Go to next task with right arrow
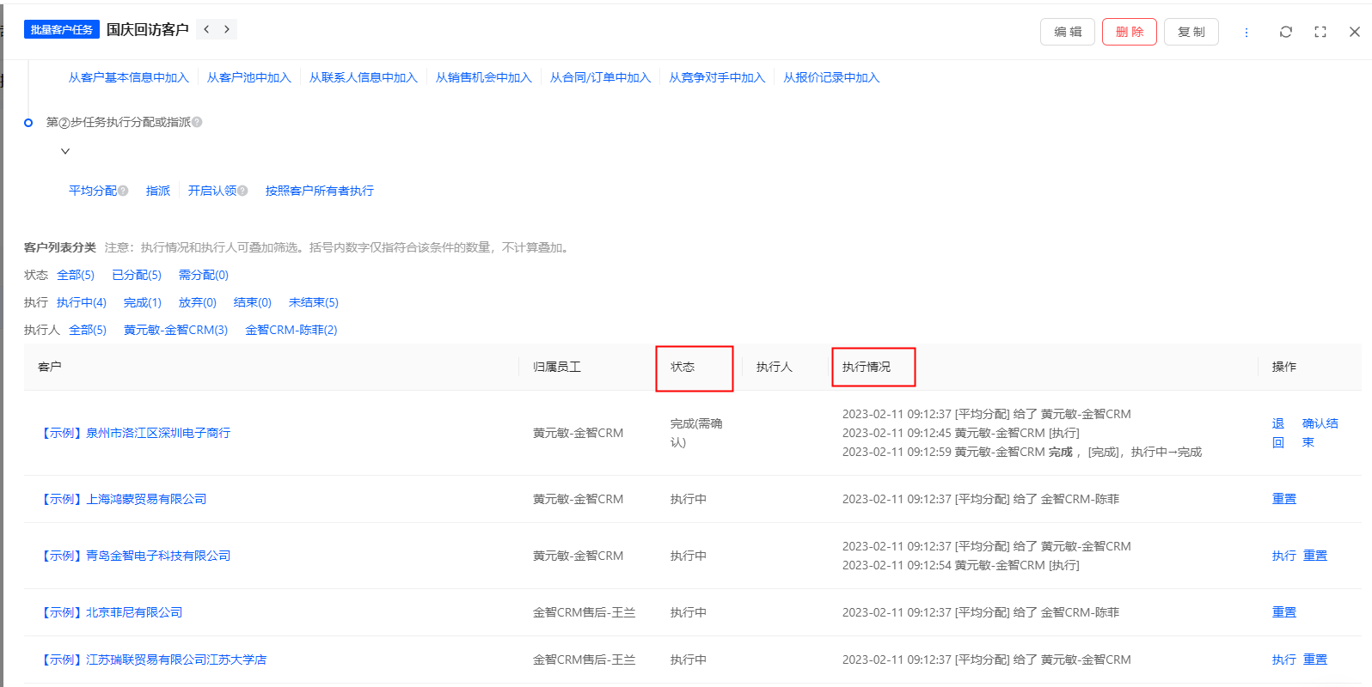 [227, 29]
